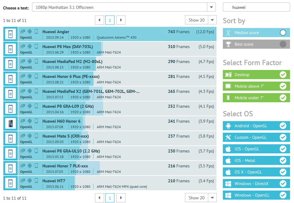Click the Android icon in Huawei P8 GRA-UL10 row
Screen dimensions: 294x203
[x=30, y=151]
